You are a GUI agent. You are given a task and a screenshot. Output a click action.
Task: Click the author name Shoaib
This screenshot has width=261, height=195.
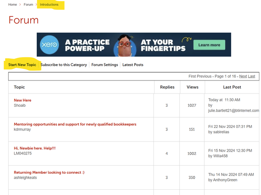pyautogui.click(x=20, y=105)
